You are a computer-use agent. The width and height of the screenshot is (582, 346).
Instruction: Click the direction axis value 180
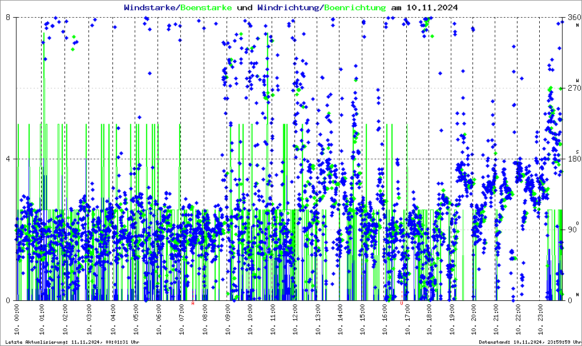pos(574,159)
